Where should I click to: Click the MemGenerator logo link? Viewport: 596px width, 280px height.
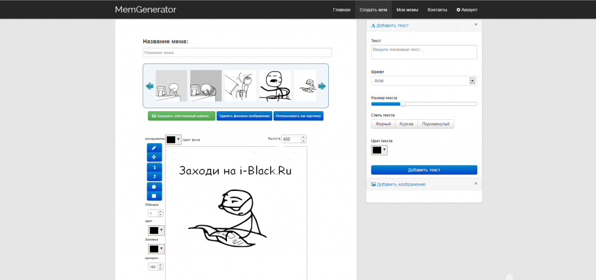[x=146, y=9]
